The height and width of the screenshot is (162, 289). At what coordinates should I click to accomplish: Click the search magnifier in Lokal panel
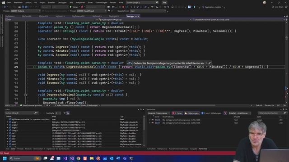click(x=35, y=113)
